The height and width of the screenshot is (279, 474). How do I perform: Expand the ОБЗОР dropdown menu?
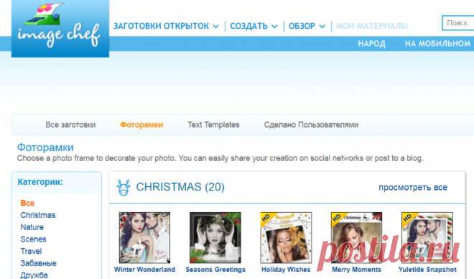307,26
